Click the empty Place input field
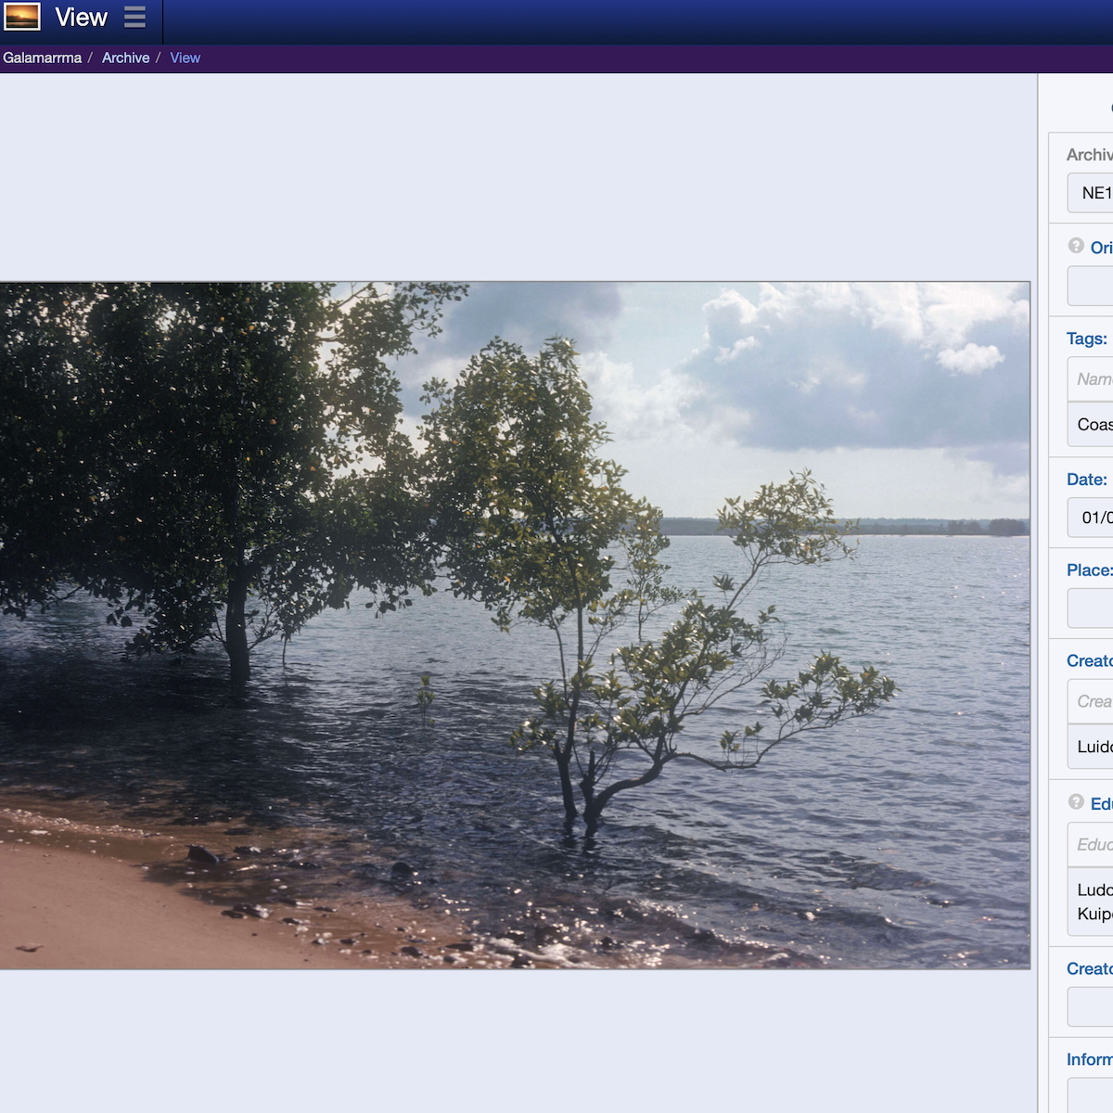1113x1113 pixels. (1091, 608)
